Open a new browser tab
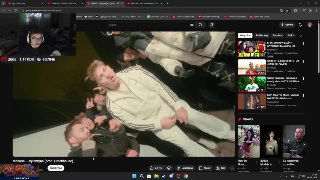The image size is (320, 180). click(167, 3)
